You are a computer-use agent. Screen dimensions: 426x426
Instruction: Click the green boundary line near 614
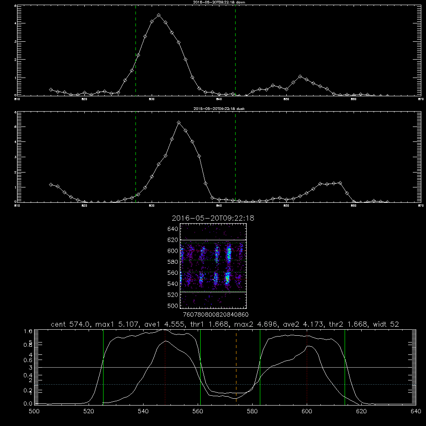tap(345, 367)
